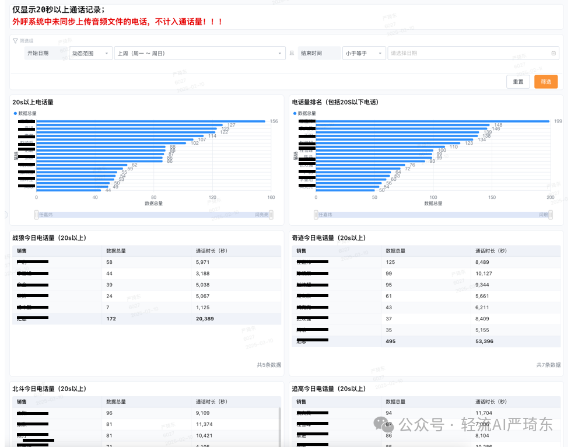Select duration 9,109 in 北斗 table
The image size is (571, 447).
[x=202, y=413]
